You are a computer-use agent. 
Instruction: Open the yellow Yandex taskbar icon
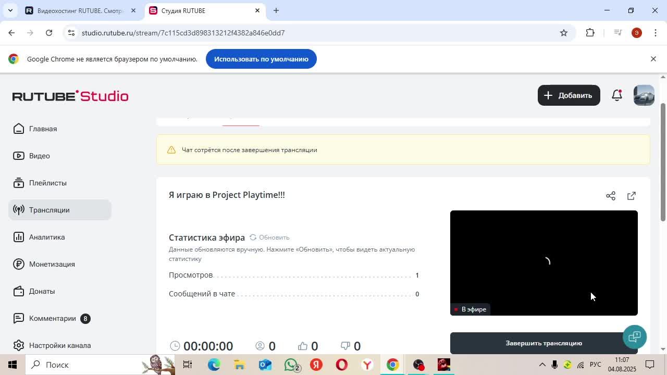pyautogui.click(x=367, y=365)
